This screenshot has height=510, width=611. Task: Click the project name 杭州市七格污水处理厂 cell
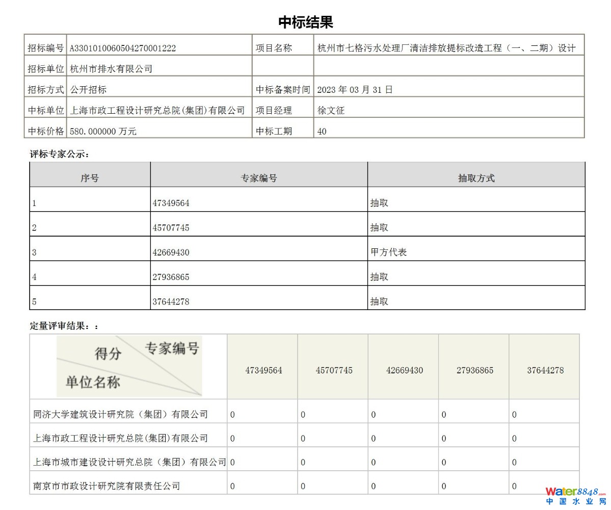click(446, 48)
